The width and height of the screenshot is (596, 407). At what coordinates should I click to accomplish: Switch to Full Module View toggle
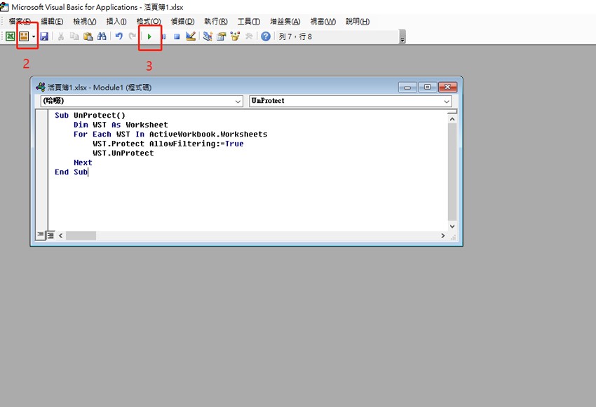click(x=50, y=236)
